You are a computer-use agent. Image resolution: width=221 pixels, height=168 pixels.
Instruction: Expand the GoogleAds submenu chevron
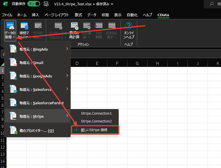click(67, 75)
